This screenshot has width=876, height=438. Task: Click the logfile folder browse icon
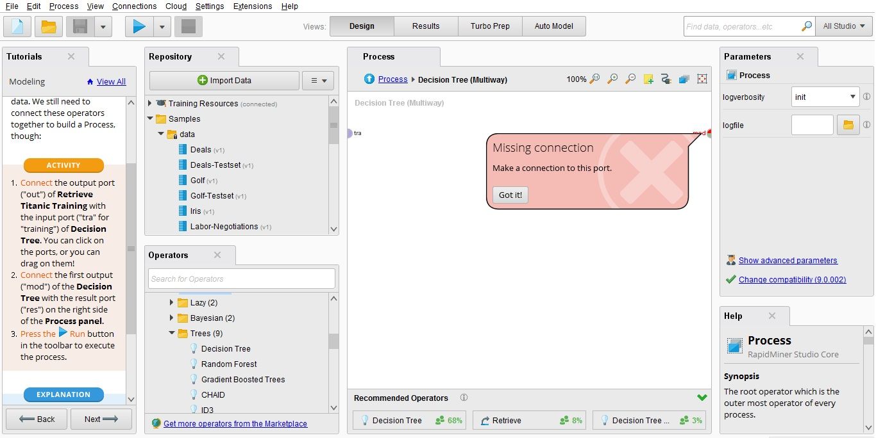848,125
